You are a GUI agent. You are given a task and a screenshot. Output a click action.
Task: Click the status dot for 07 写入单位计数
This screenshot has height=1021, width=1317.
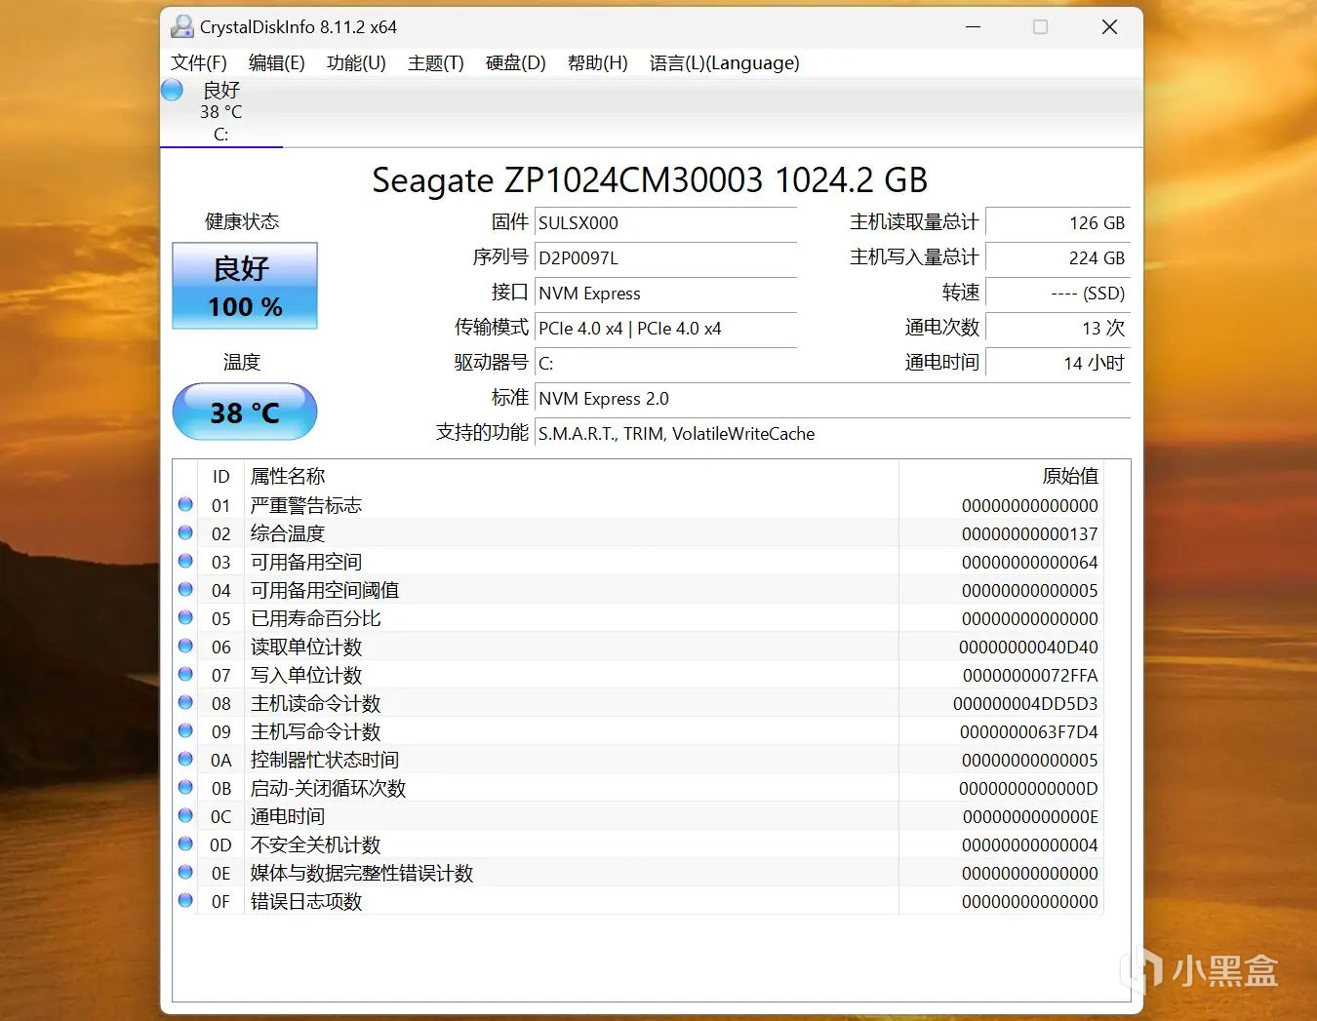point(185,675)
